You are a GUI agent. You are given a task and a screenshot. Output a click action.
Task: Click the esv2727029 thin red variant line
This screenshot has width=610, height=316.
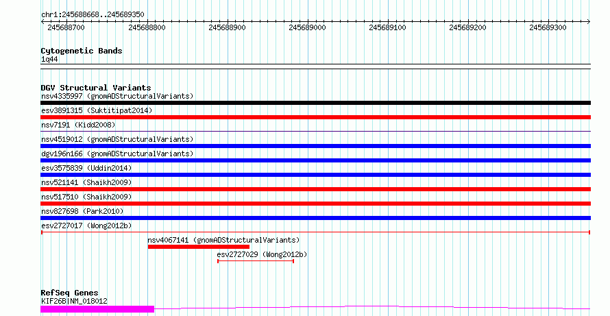256,261
